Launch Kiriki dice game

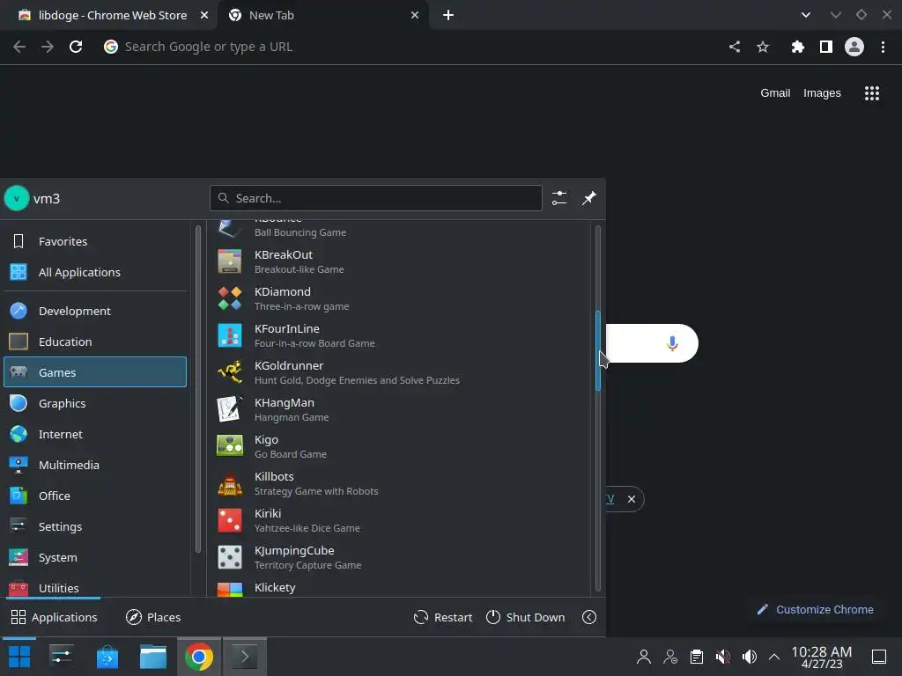click(x=399, y=520)
